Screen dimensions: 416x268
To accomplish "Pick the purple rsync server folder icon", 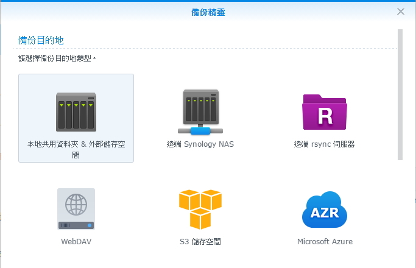I will pyautogui.click(x=325, y=112).
